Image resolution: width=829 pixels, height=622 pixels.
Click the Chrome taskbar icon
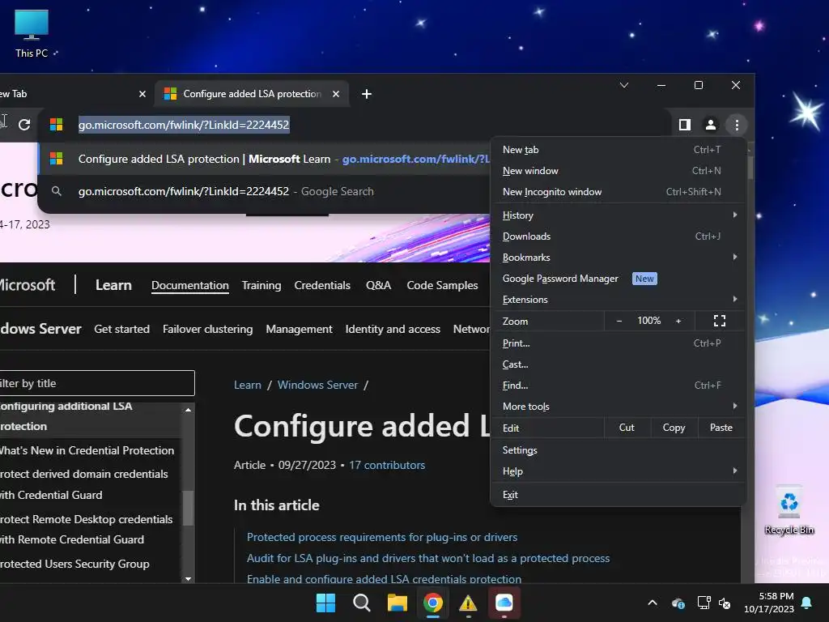point(432,603)
